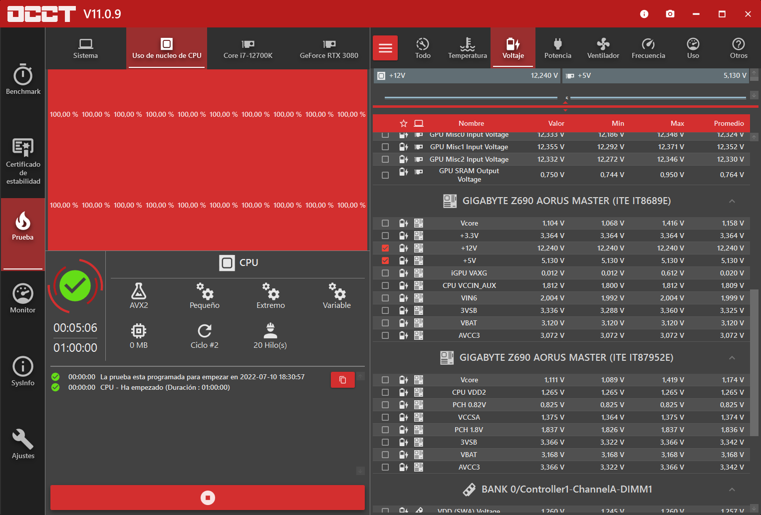The width and height of the screenshot is (761, 515).
Task: Filter sensors by Uso
Action: coord(693,48)
